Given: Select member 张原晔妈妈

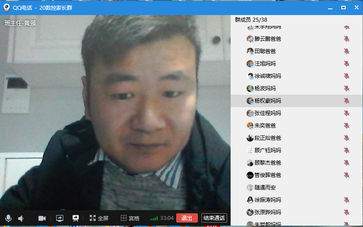Looking at the screenshot, I should (x=297, y=212).
